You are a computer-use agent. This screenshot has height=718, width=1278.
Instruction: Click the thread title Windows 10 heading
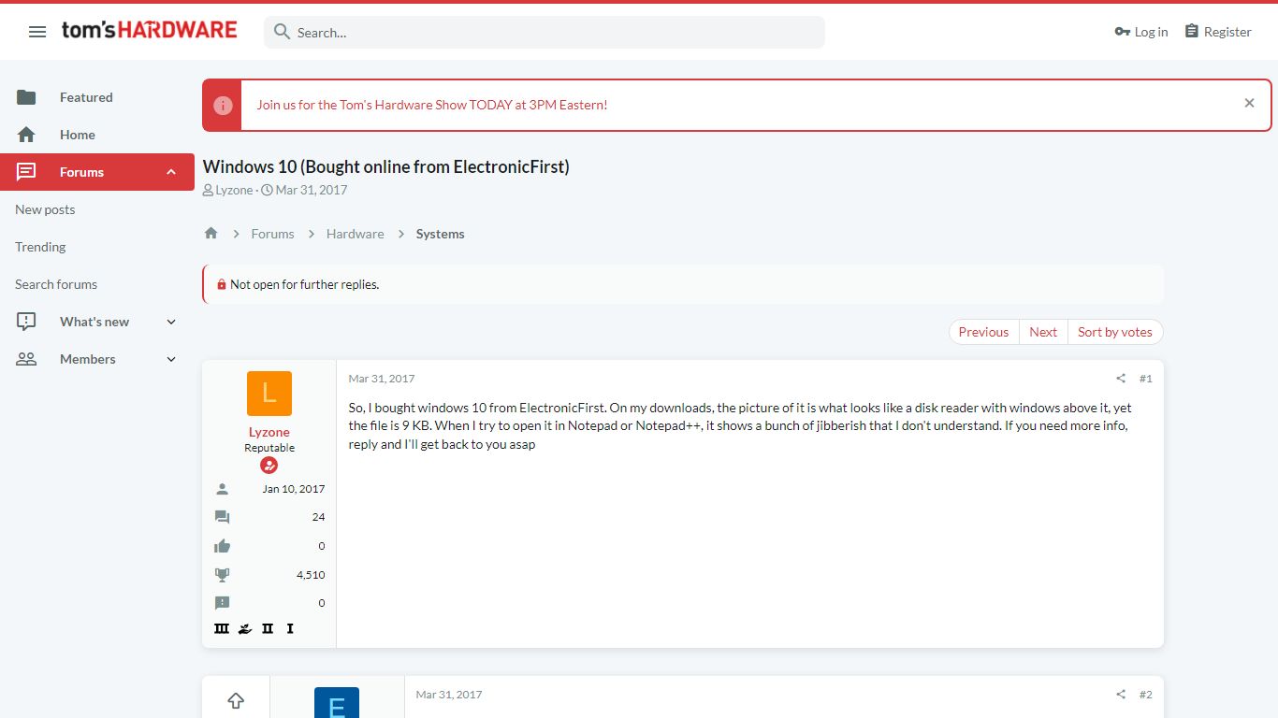tap(386, 166)
